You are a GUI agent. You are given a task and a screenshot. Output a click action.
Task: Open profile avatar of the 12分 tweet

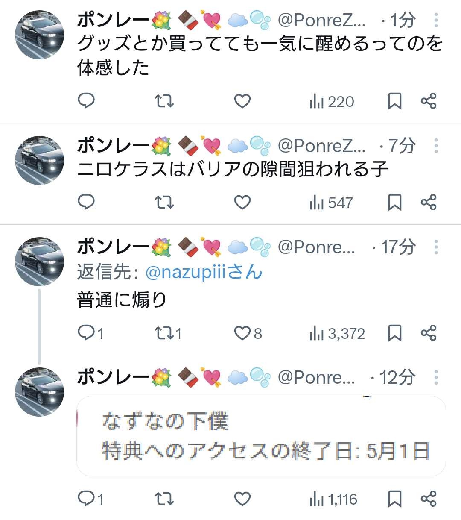coord(39,392)
